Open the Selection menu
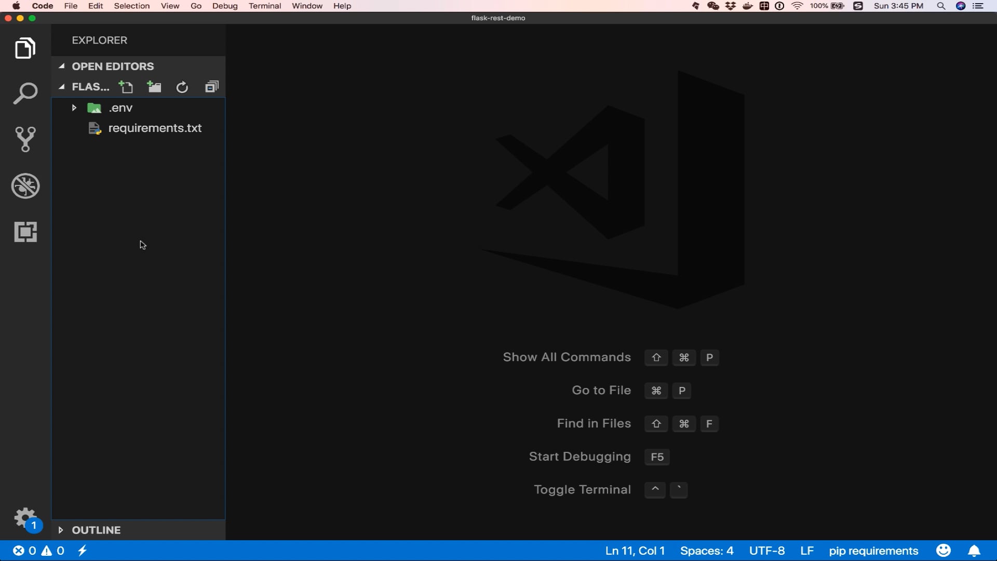 (x=131, y=6)
